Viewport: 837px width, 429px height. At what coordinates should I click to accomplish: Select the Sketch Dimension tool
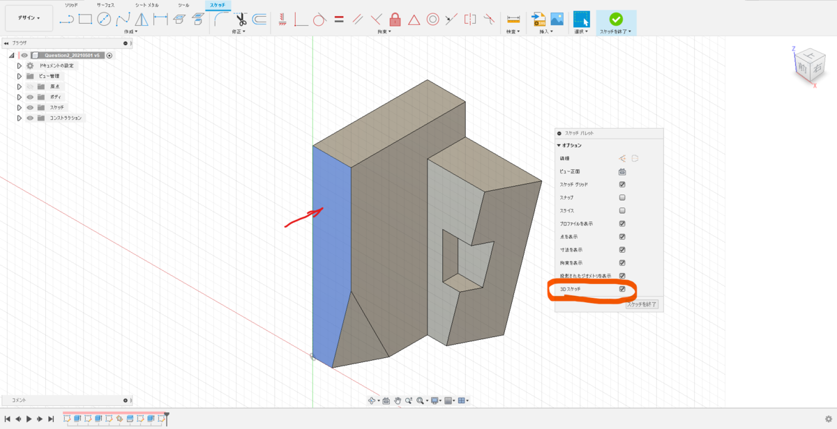[160, 19]
